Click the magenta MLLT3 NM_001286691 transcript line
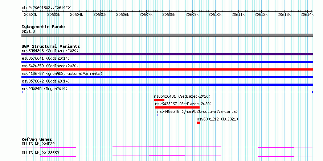Image resolution: width=323 pixels, height=161 pixels. (x=167, y=156)
